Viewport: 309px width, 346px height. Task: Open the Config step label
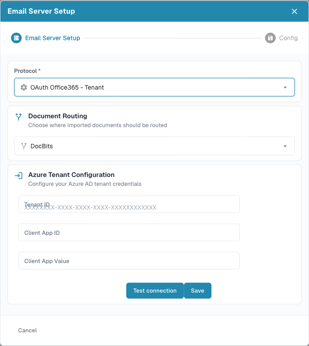pyautogui.click(x=288, y=38)
